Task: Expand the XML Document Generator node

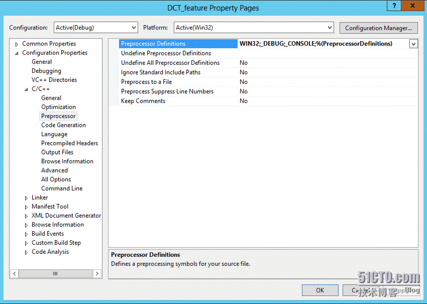Action: [26, 216]
